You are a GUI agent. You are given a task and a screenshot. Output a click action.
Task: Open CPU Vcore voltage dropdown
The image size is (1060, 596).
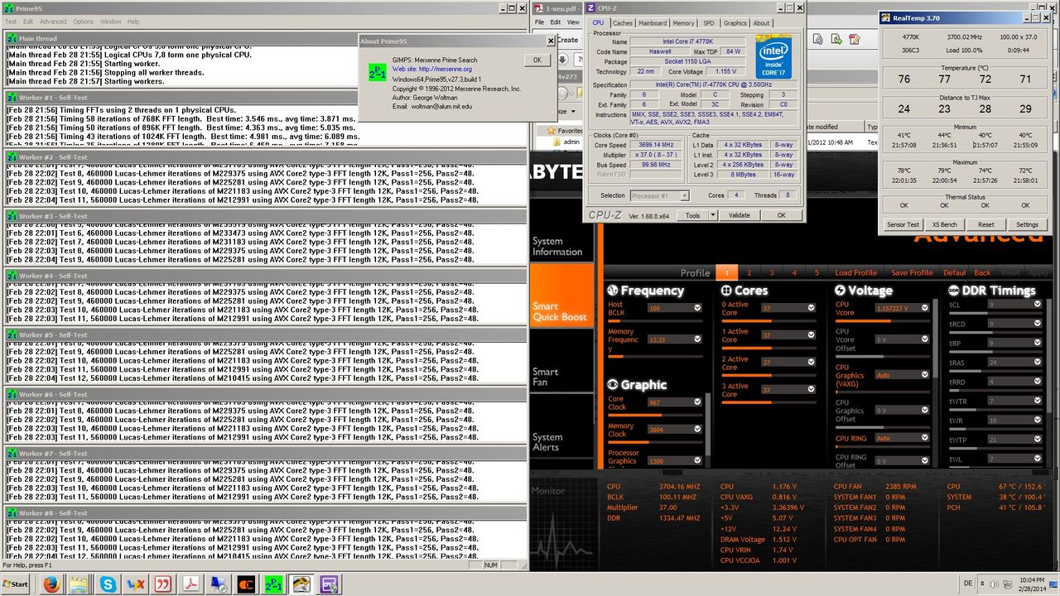click(924, 308)
